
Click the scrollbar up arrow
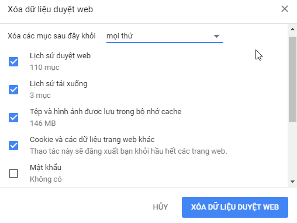point(292,29)
